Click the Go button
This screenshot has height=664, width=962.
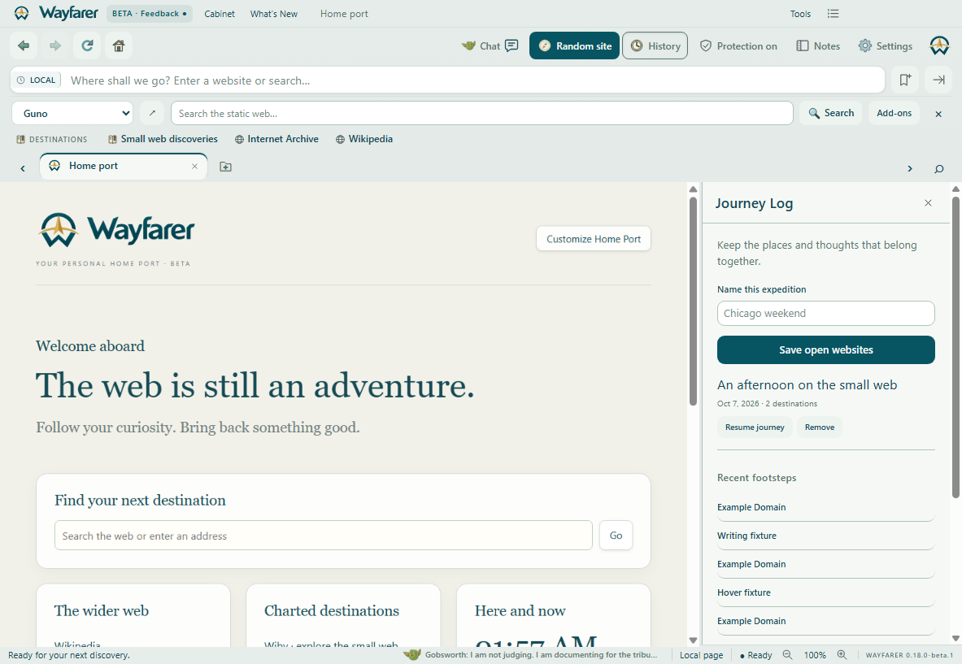coord(616,536)
